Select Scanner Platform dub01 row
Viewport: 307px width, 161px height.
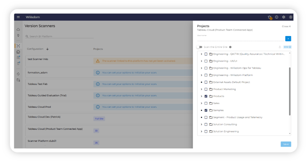coord(109,143)
